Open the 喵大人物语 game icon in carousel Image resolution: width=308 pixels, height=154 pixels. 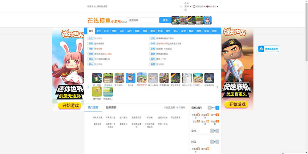(153, 78)
